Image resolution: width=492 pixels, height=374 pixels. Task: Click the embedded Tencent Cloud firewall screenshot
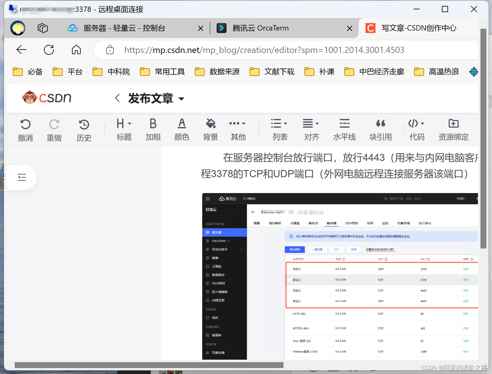(x=340, y=276)
